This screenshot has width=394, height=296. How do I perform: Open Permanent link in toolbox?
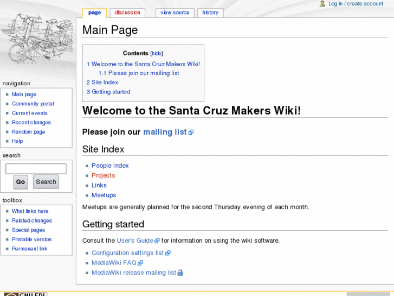29,249
